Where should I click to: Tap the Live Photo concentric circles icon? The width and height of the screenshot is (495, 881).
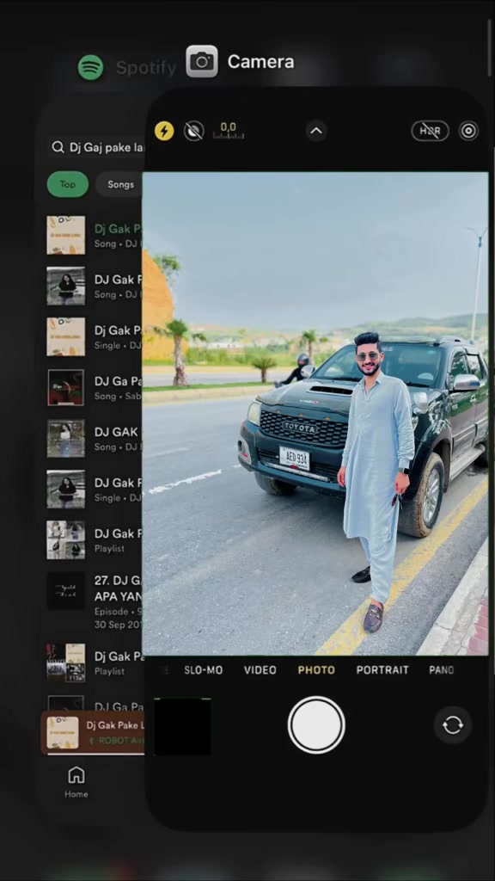tap(468, 131)
